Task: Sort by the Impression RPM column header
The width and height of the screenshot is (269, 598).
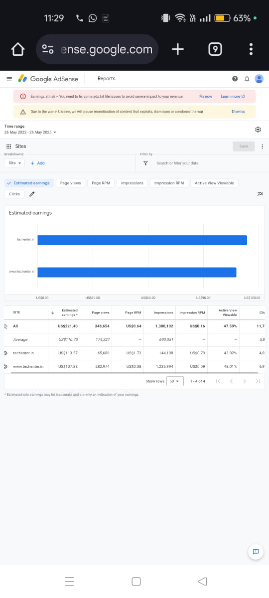Action: point(192,312)
